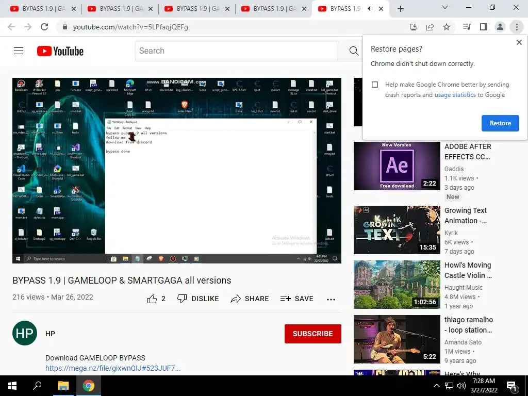Show hidden system tray icons
The height and width of the screenshot is (396, 528).
pos(436,386)
